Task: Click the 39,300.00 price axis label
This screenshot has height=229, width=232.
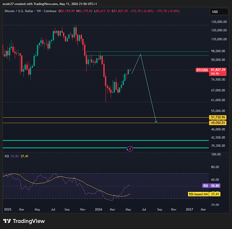Action: coord(218,146)
